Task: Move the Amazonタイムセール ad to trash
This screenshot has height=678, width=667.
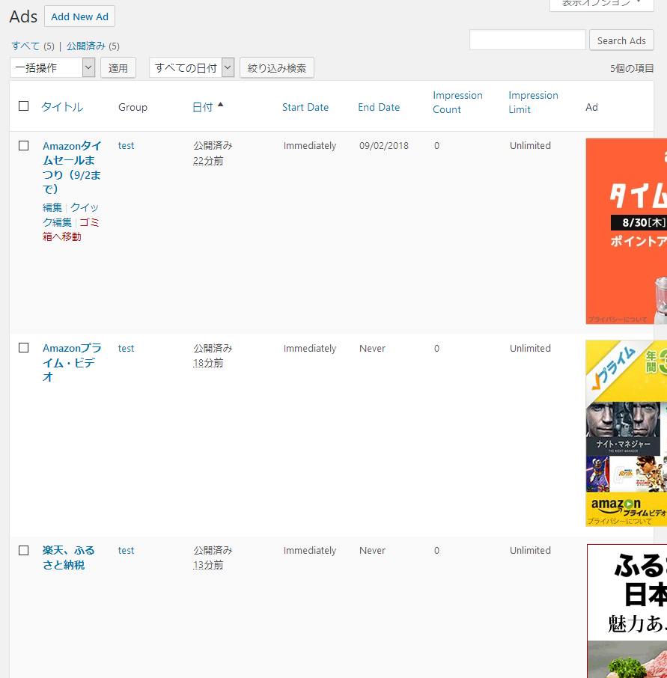Action: (71, 230)
